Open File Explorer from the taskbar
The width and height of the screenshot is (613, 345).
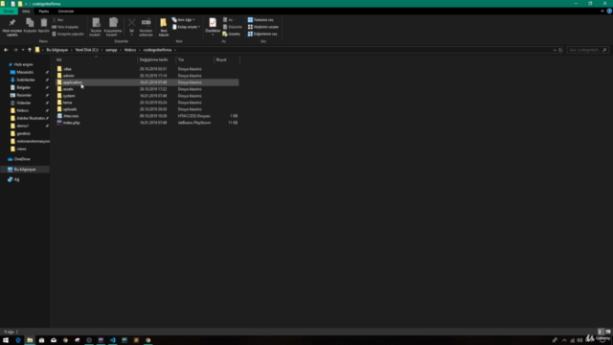click(x=30, y=340)
